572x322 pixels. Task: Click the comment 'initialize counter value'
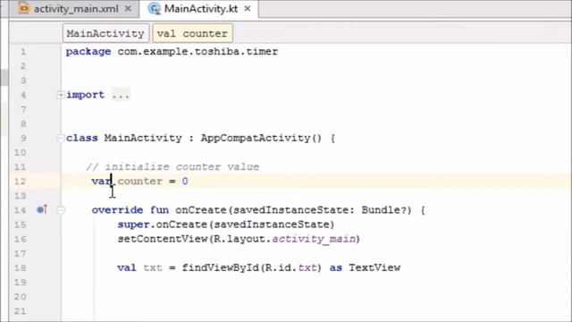(x=182, y=167)
